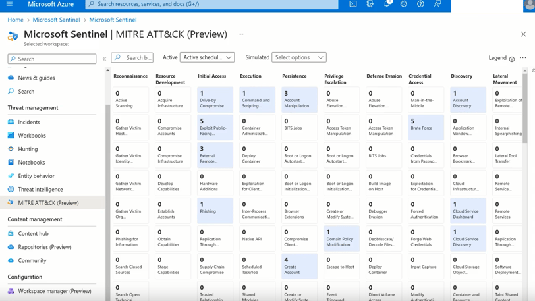Select the Account Manipulation card
The height and width of the screenshot is (301, 535).
click(299, 99)
